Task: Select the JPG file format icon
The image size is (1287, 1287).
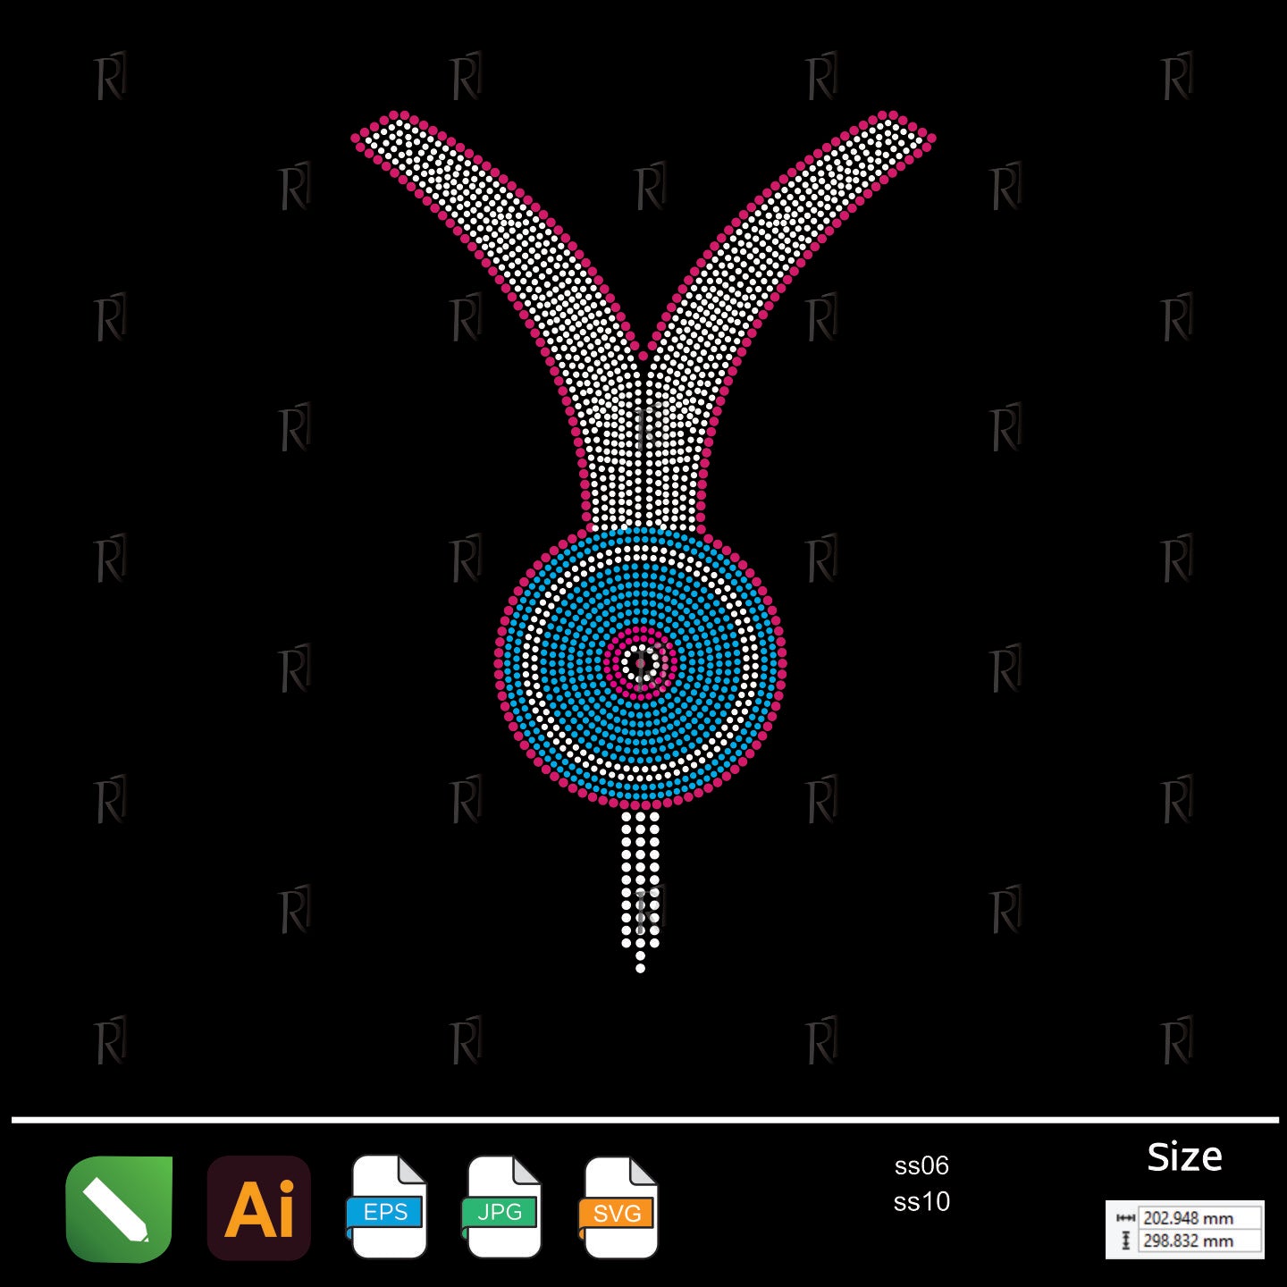Action: (x=502, y=1208)
